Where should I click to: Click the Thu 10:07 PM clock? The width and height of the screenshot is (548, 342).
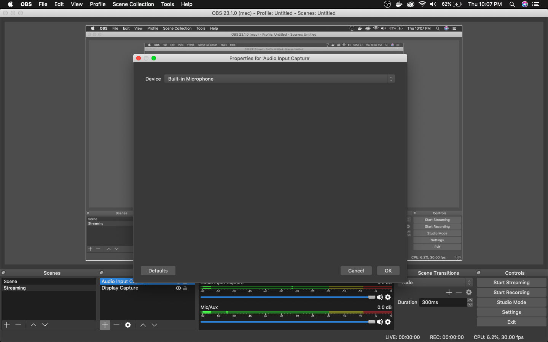(x=485, y=4)
